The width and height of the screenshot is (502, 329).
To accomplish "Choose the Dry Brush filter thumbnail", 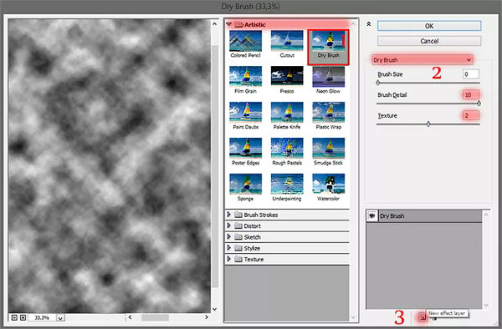I will click(328, 41).
